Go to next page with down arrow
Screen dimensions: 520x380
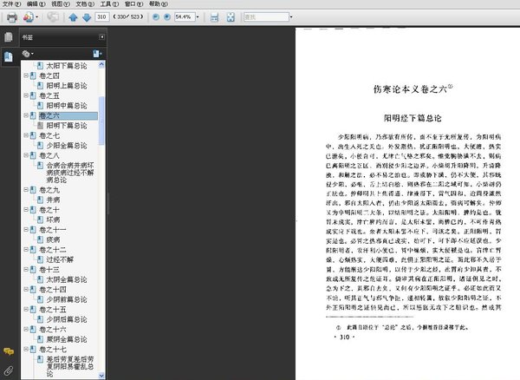point(87,17)
